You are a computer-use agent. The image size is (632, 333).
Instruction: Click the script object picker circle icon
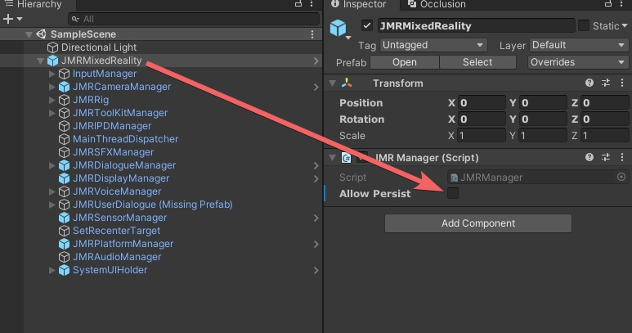click(621, 177)
